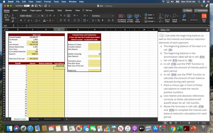Toggle the AutoSave switch
Viewport: 213px width, 133px height.
click(x=27, y=6)
